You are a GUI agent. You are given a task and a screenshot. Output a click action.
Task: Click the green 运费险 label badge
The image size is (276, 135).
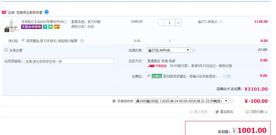click(157, 76)
